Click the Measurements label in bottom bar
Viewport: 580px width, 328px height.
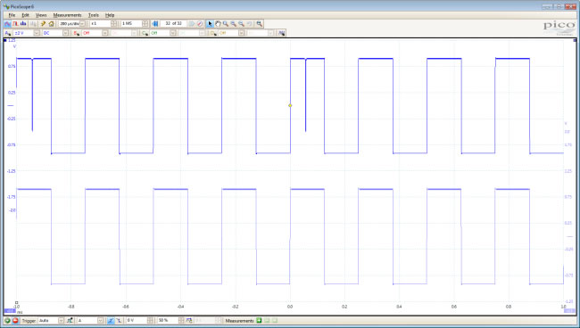(240, 321)
